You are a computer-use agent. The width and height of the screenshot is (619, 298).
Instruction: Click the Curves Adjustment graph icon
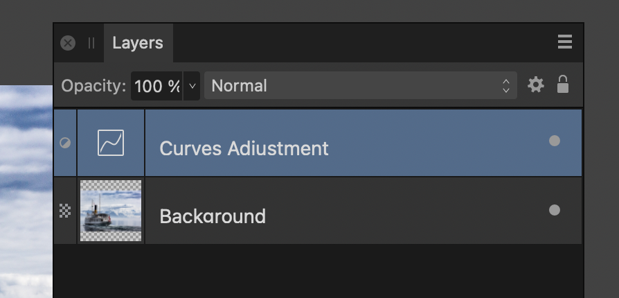click(x=111, y=143)
